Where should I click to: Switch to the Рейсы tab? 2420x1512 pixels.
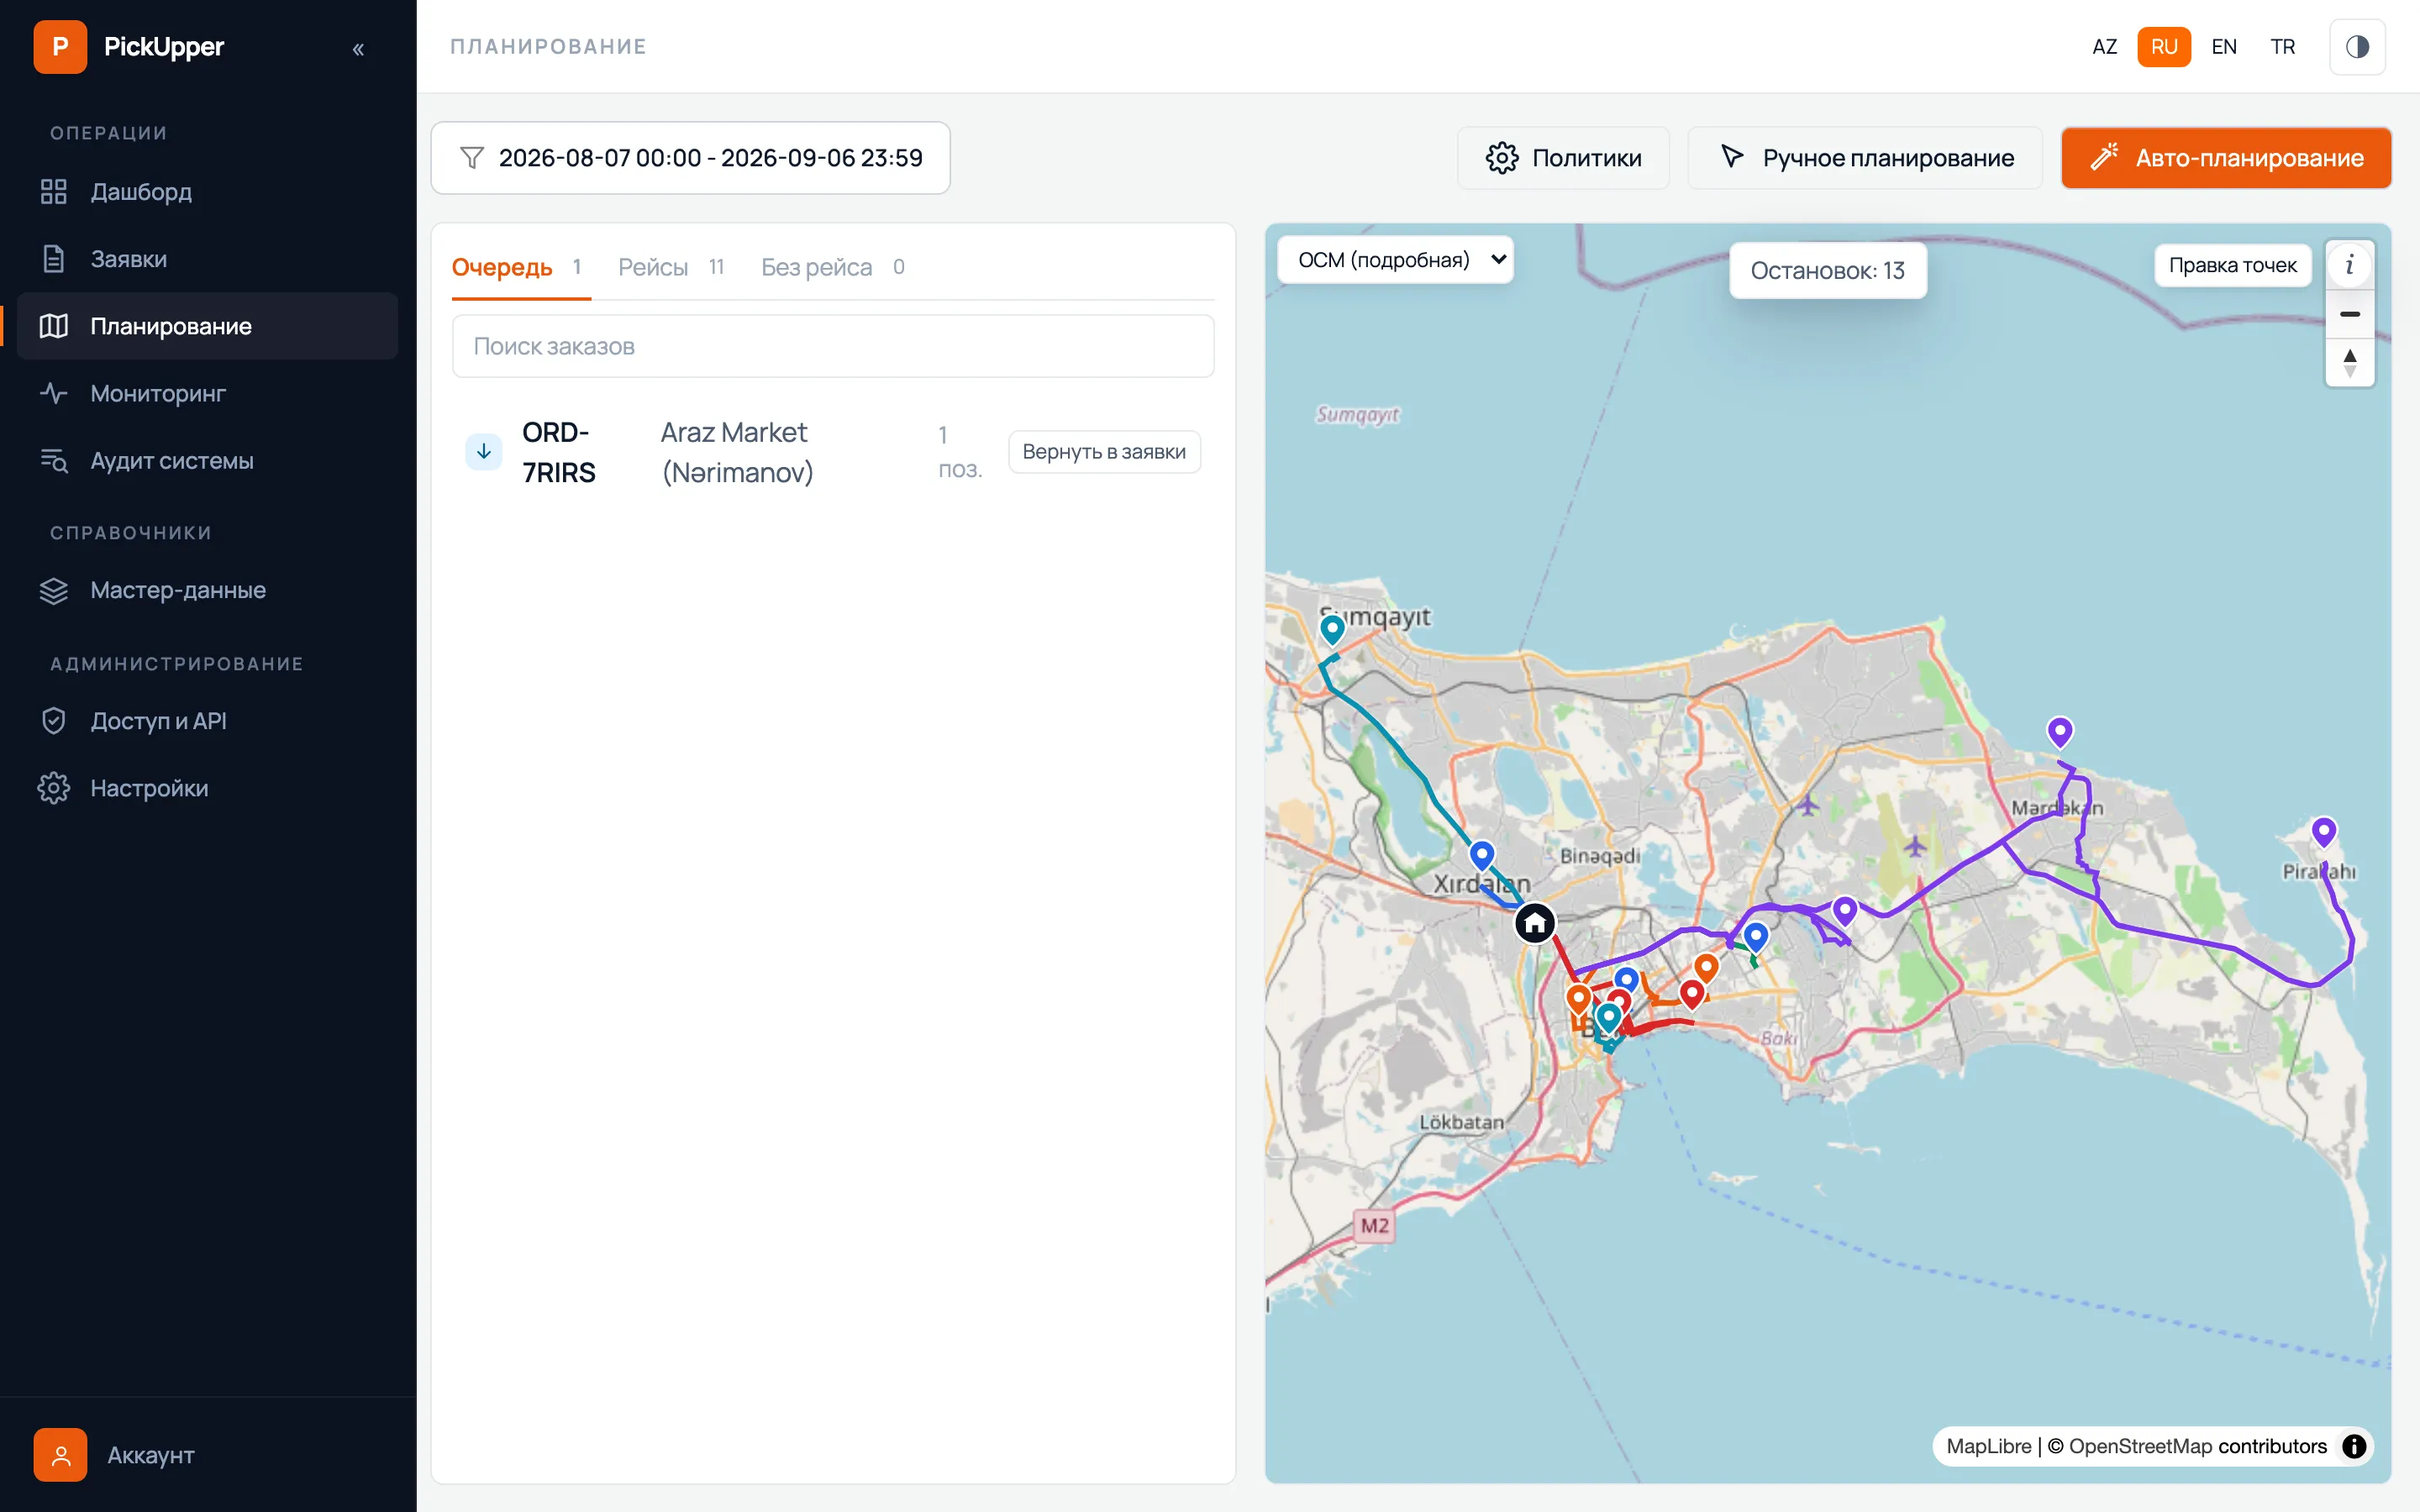tap(671, 267)
